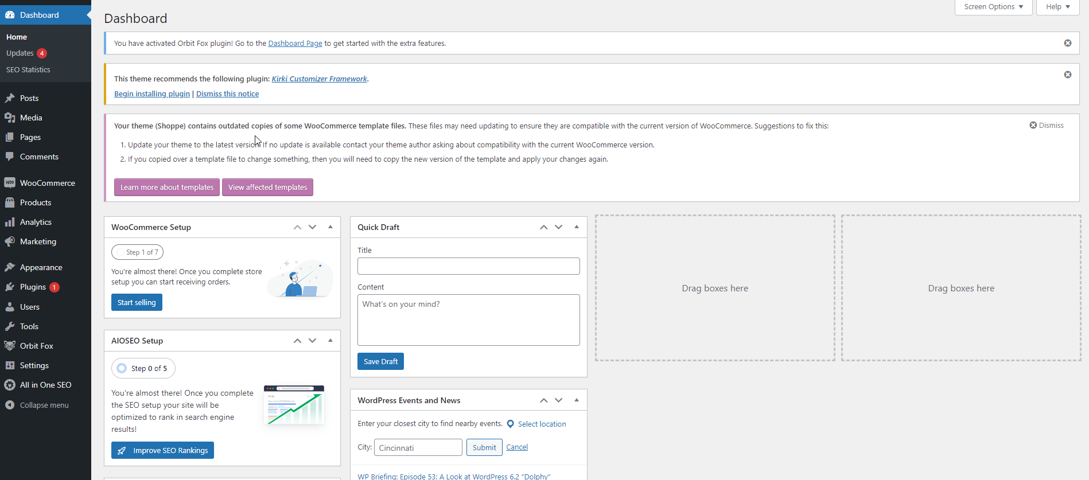Click the Comments speech bubble icon
1089x480 pixels.
(x=10, y=157)
